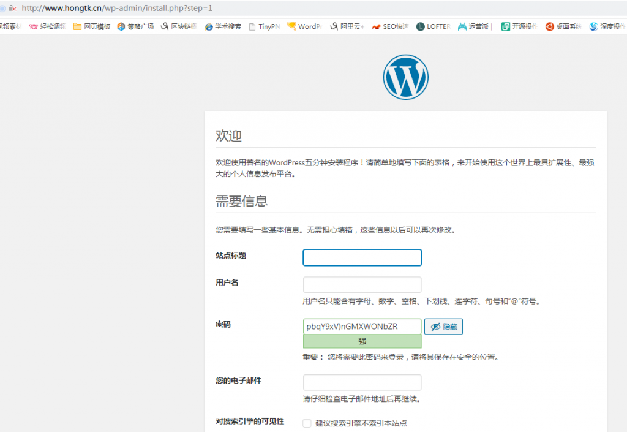This screenshot has width=627, height=432.
Task: Click the 您的电子邮件 label
Action: [x=238, y=381]
